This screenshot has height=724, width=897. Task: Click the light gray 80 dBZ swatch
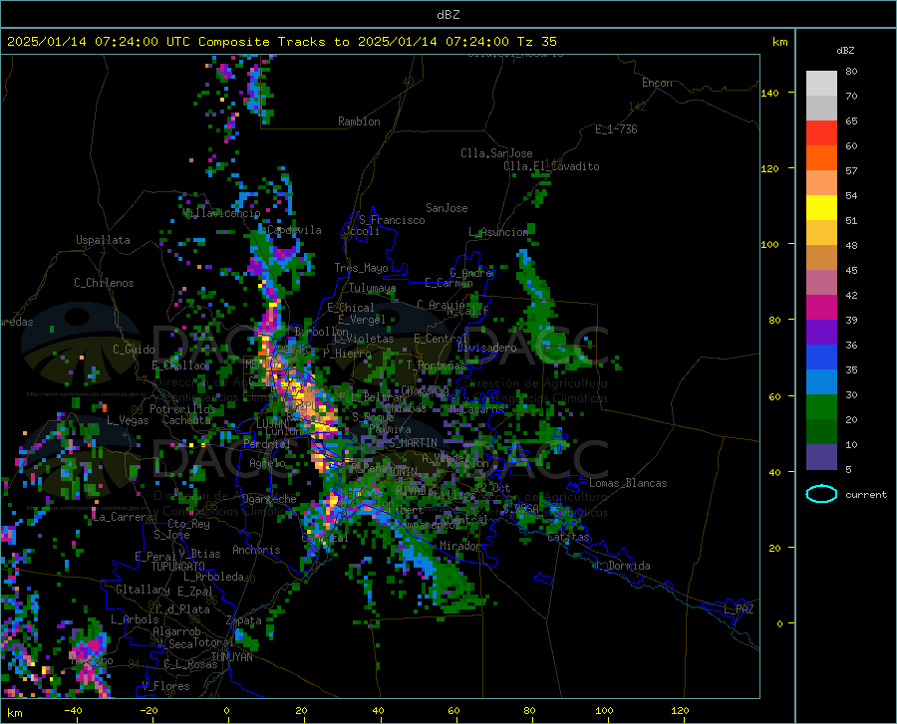pyautogui.click(x=821, y=84)
